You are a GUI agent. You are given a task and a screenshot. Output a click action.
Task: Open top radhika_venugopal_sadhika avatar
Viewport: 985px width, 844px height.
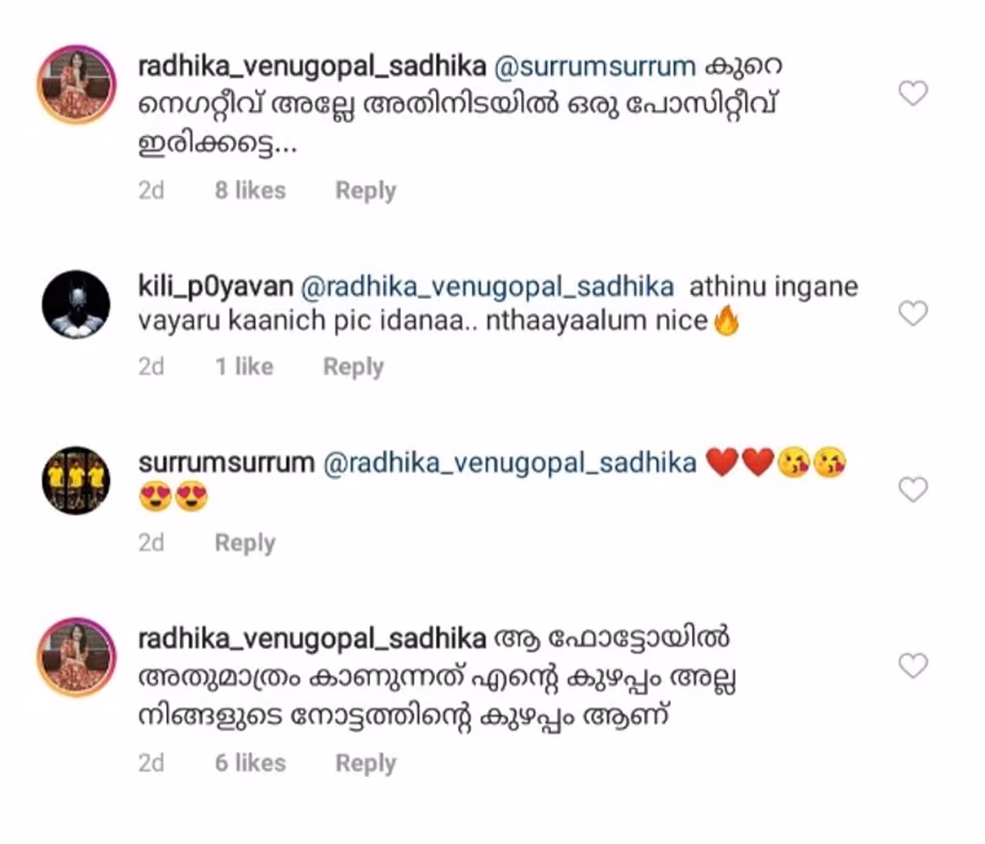(76, 84)
